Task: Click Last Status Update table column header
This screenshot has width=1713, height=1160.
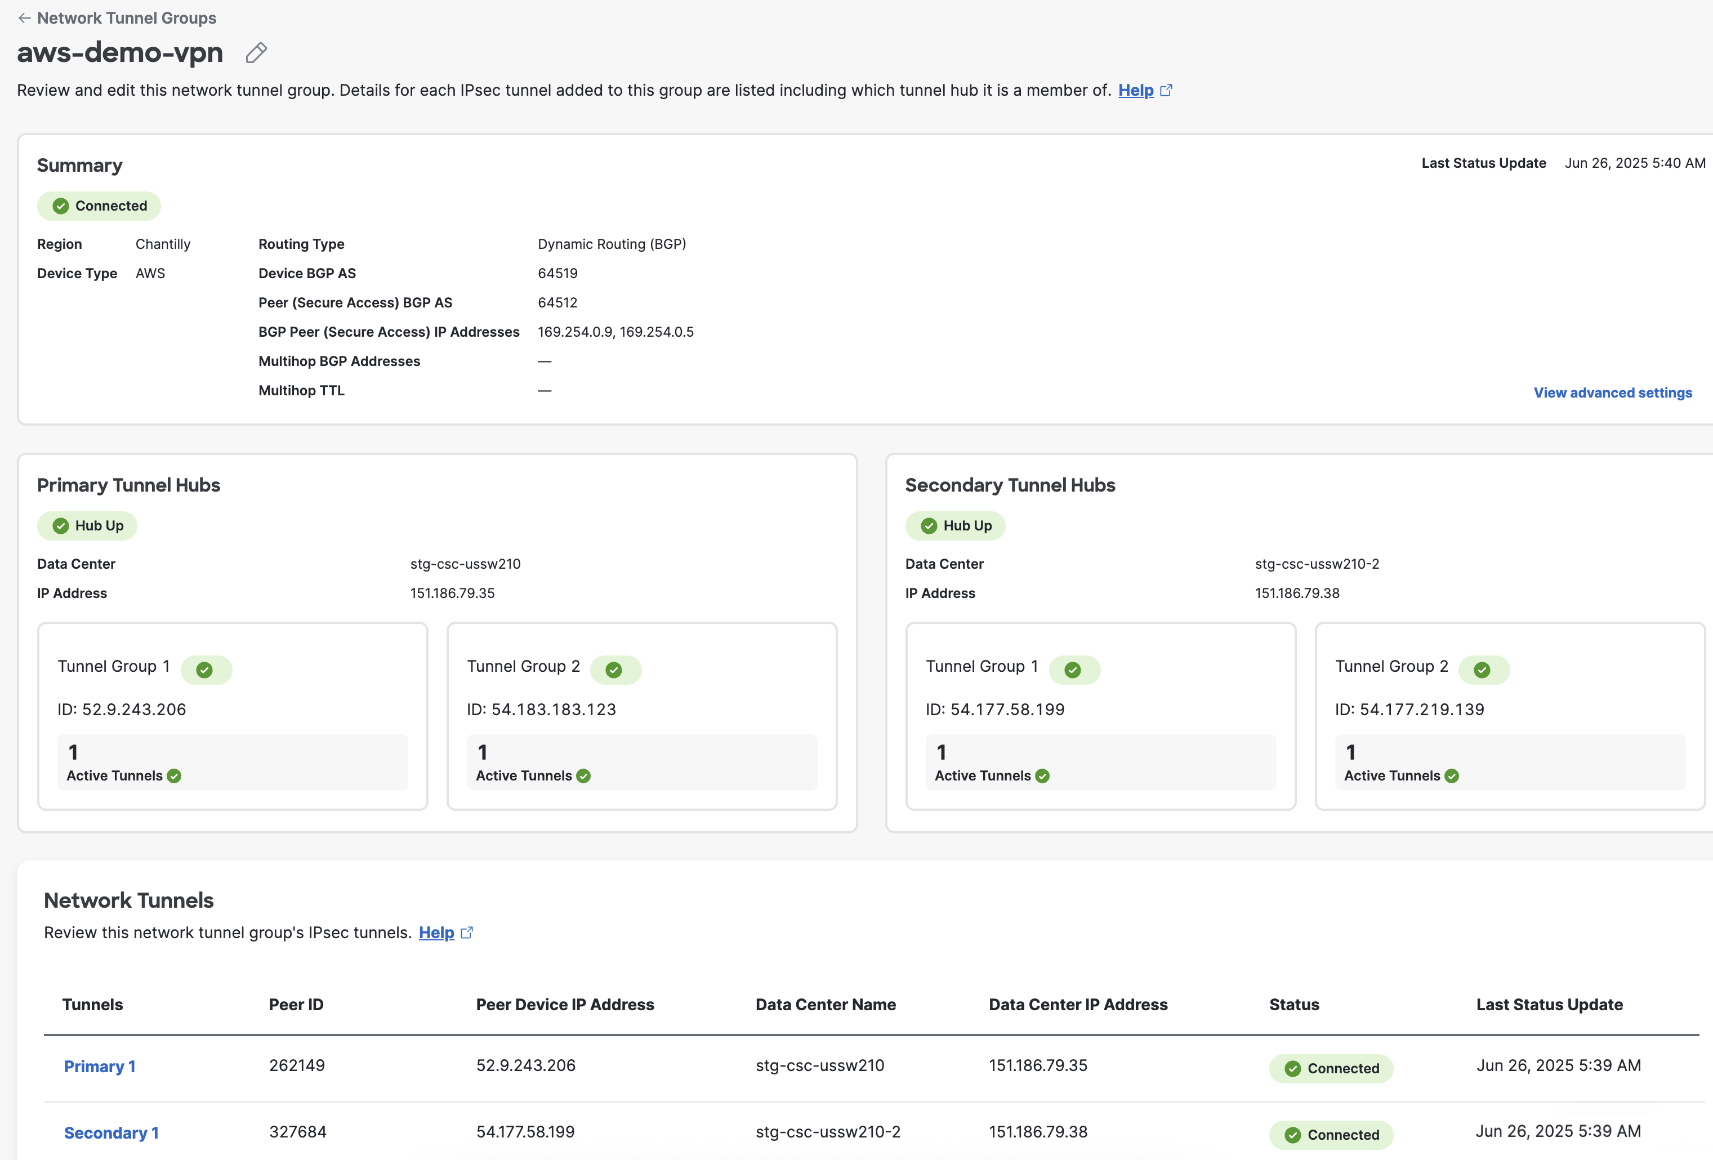Action: [1549, 1005]
